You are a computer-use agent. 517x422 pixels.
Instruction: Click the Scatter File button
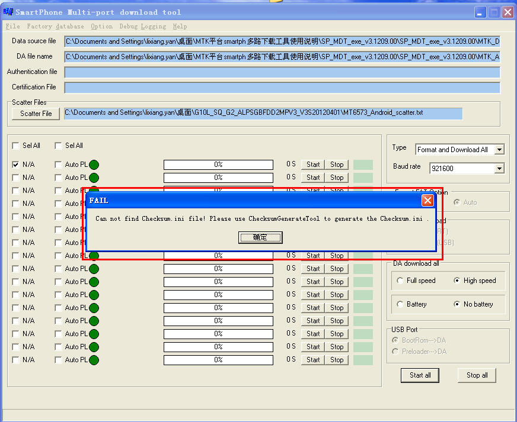(36, 114)
